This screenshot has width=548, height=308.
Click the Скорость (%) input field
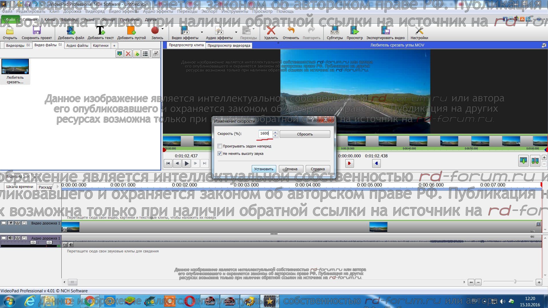coord(266,133)
